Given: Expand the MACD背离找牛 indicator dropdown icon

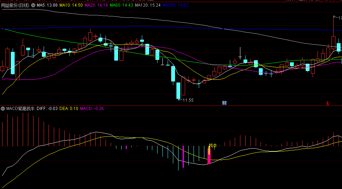Looking at the screenshot, I should (3, 108).
